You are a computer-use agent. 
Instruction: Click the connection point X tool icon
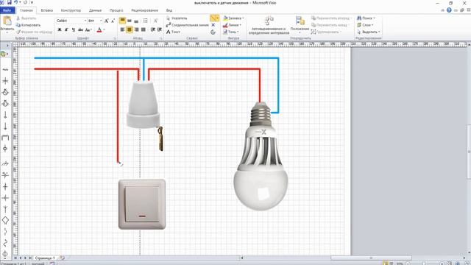tap(213, 25)
